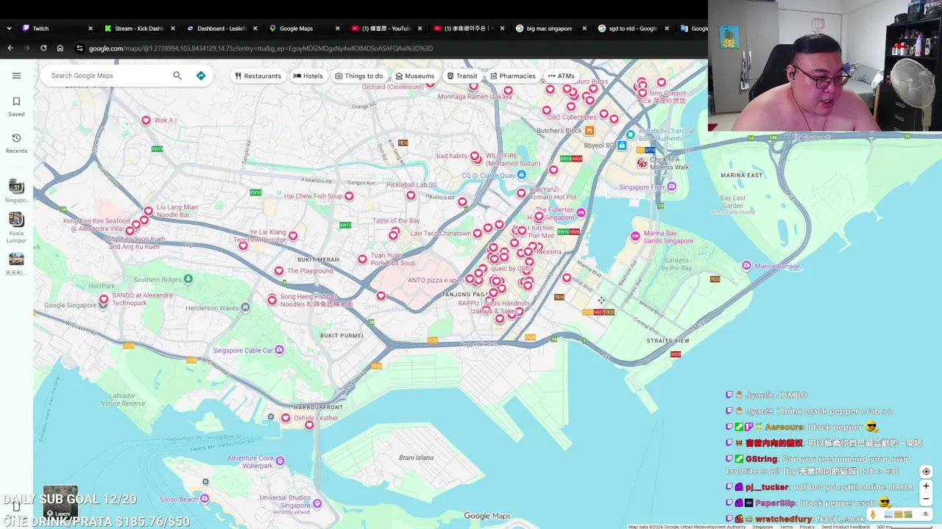Go back in browser history
942x529 pixels.
(x=10, y=48)
